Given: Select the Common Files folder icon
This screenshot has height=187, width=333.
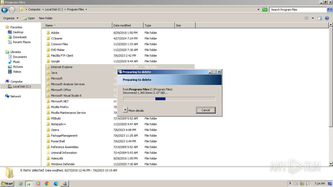Looking at the screenshot, I should (x=48, y=44).
